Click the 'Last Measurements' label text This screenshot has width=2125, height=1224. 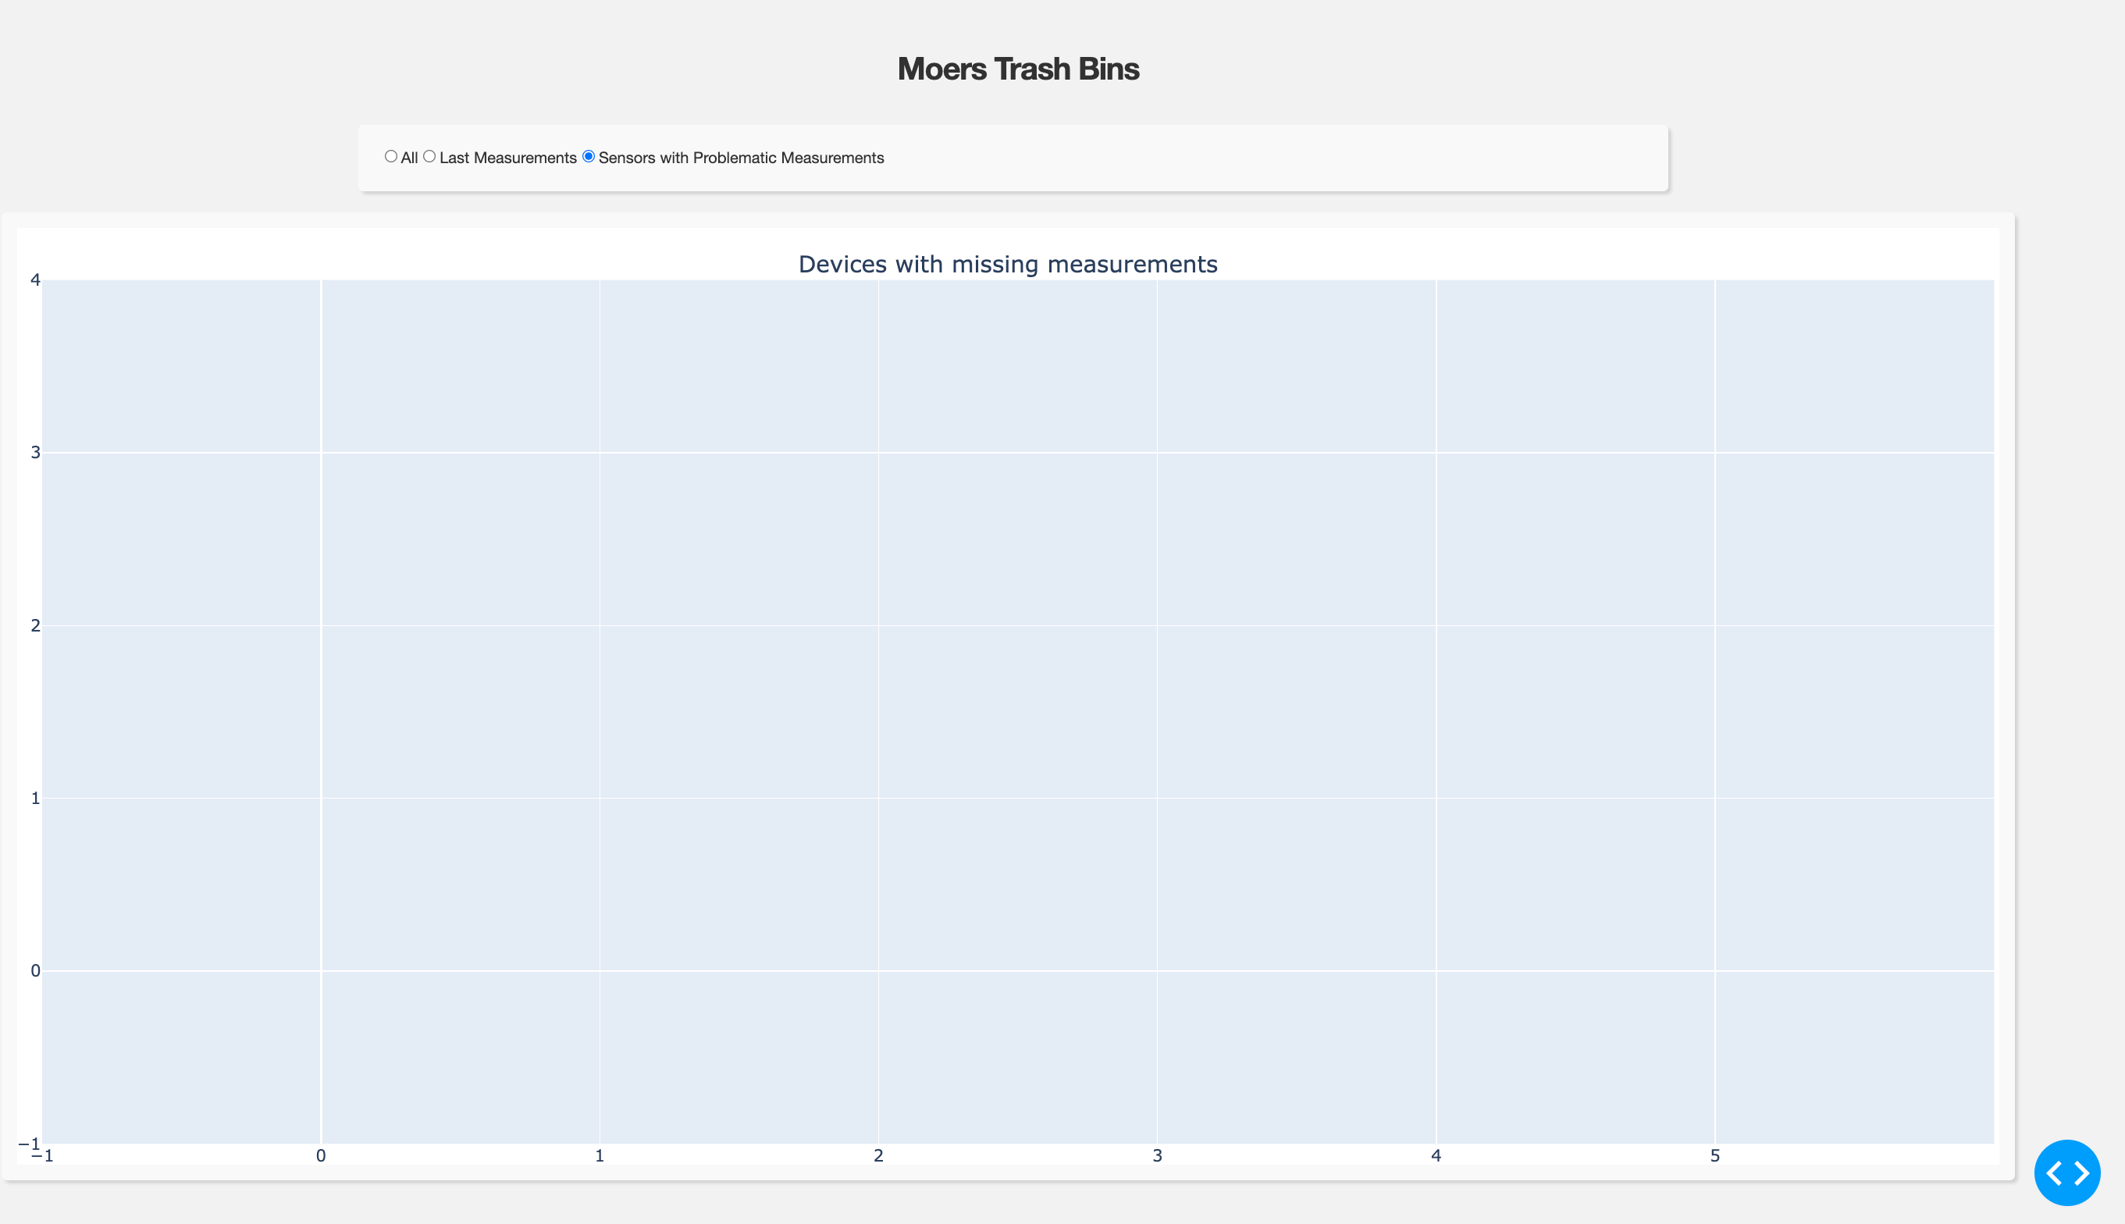[x=507, y=158]
